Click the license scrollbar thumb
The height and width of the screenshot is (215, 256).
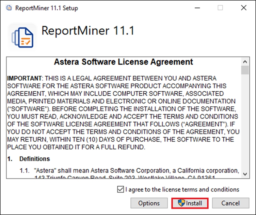[245, 70]
